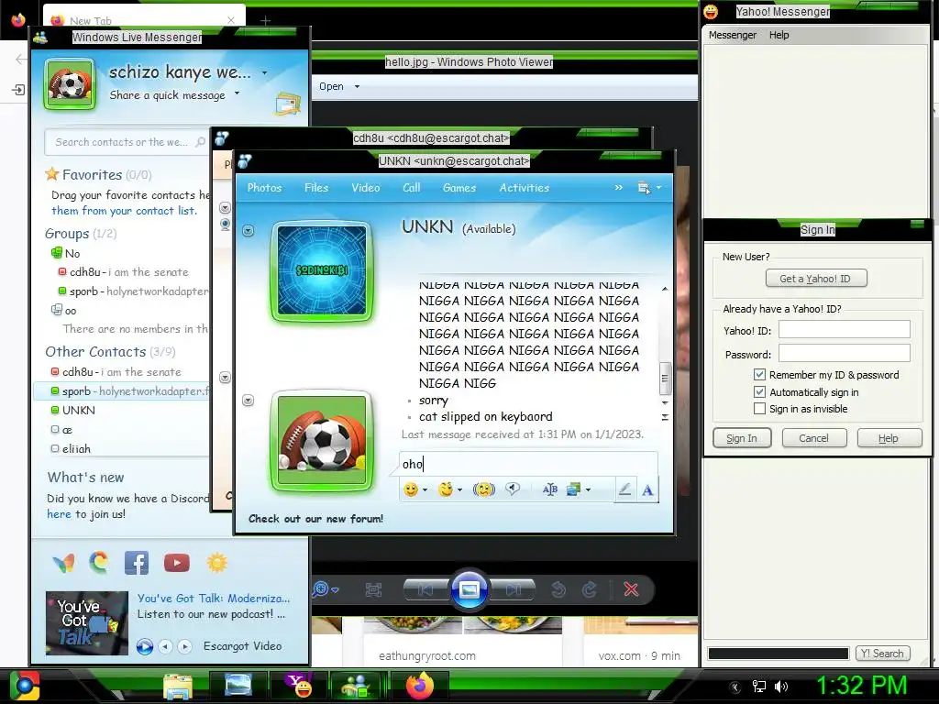The width and height of the screenshot is (939, 704).
Task: Click the volume speaker in system tray
Action: (781, 686)
